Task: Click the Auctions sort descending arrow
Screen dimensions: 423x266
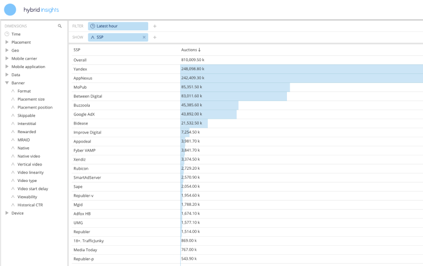Action: coord(199,49)
